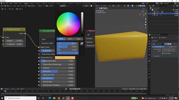
Task: Open the Global transform orientation dropdown
Action: click(x=105, y=6)
